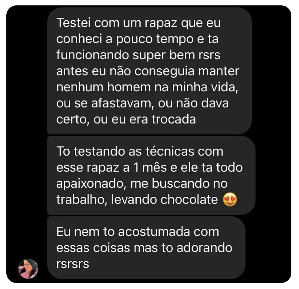299x289 pixels.
Task: Click the word "chocolate" before the emoji
Action: pyautogui.click(x=189, y=200)
